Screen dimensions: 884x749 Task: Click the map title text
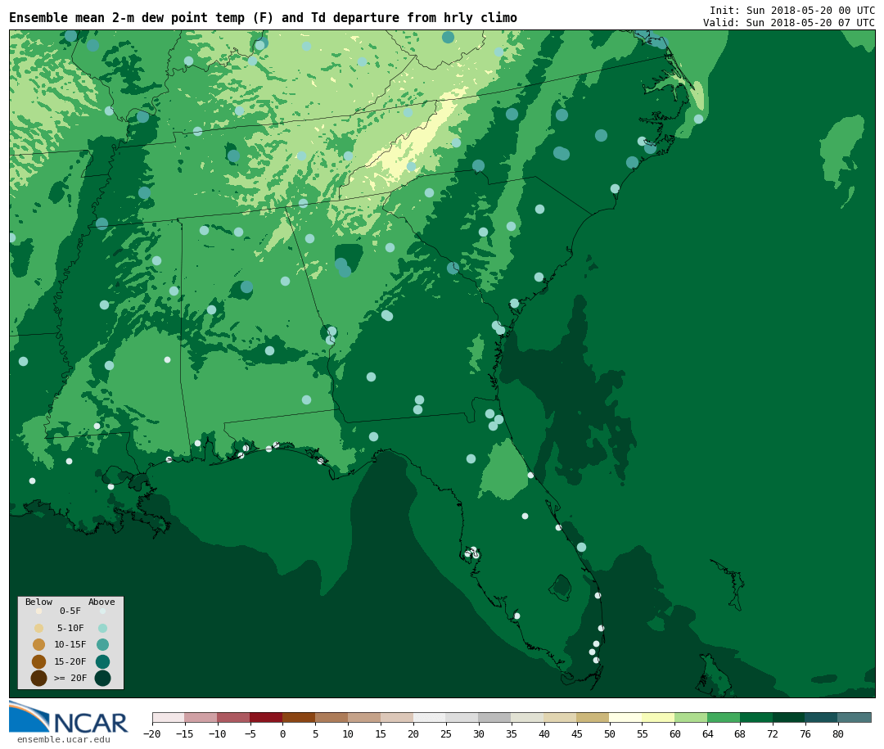click(x=263, y=18)
